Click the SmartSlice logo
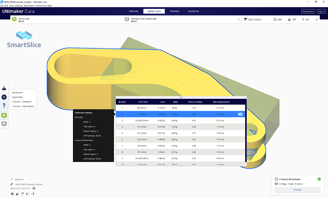 (24, 39)
